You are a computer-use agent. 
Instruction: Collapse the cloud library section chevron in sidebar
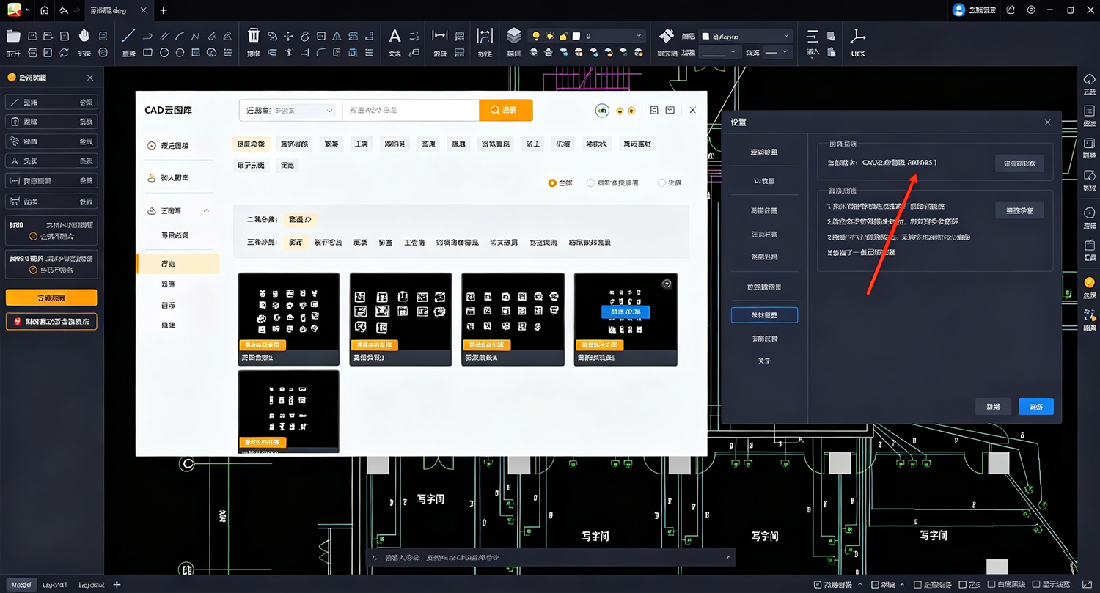click(206, 211)
